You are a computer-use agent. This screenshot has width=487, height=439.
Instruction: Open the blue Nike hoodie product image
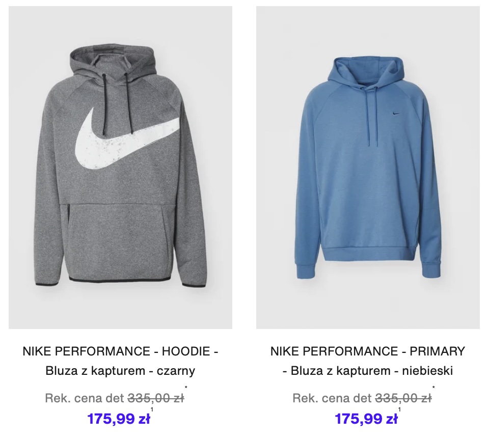368,168
